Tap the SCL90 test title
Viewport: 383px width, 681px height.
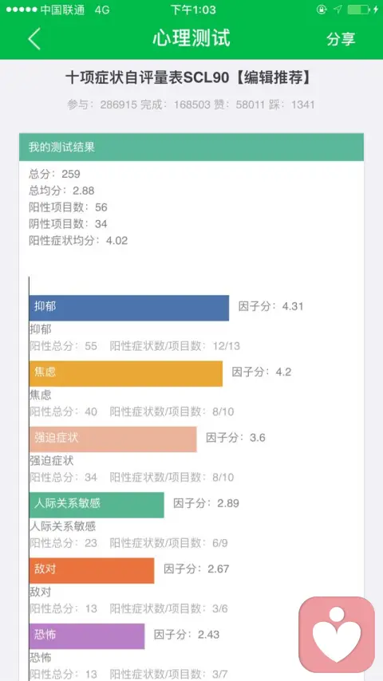pyautogui.click(x=188, y=77)
